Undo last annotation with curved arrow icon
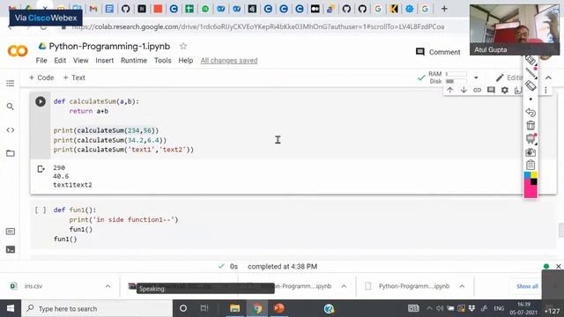The image size is (564, 317). point(531,113)
